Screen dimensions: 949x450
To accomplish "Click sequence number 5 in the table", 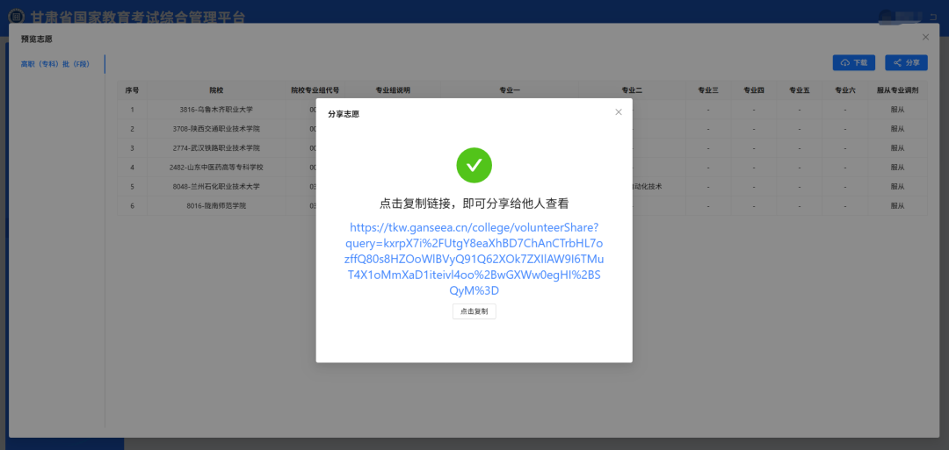I will tap(132, 187).
